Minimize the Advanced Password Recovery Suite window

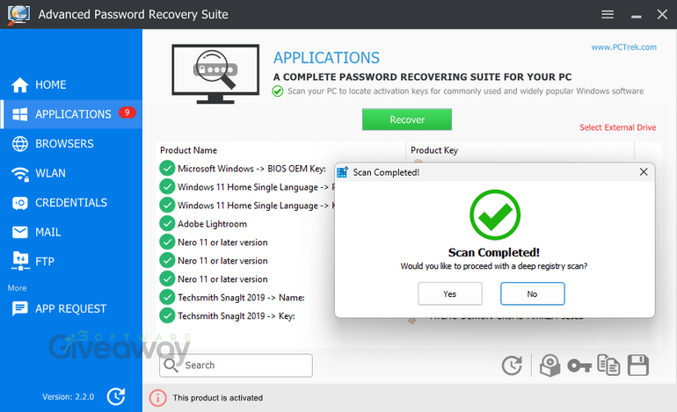[636, 15]
